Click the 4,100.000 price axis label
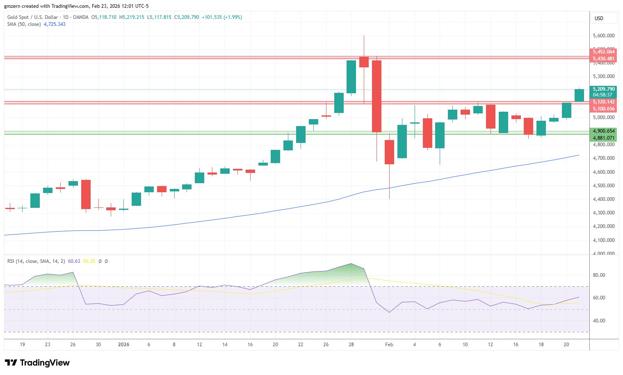The image size is (623, 375). tap(604, 240)
